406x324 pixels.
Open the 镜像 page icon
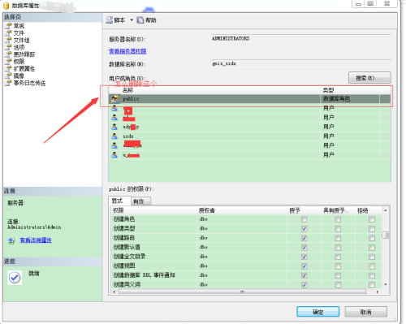pos(8,76)
